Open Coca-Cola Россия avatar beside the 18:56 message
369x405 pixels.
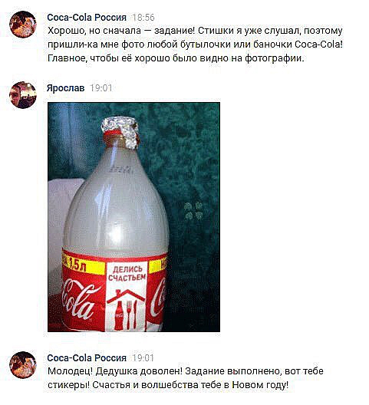(23, 25)
